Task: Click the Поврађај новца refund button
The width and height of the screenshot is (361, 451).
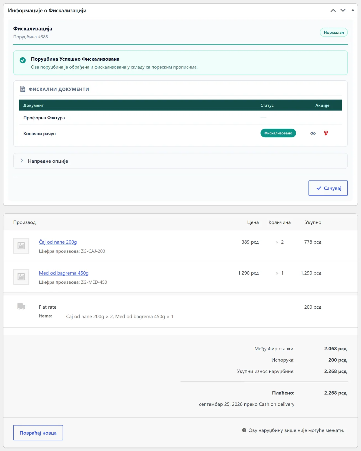Action: [38, 433]
